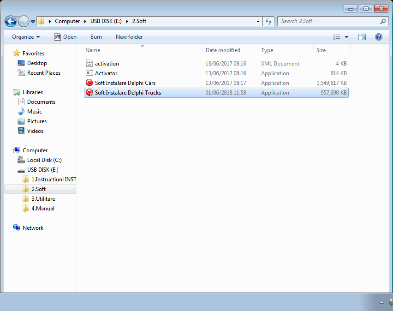This screenshot has height=311, width=393.
Task: Open the 1.Instructiuni INST folder
Action: coord(54,179)
